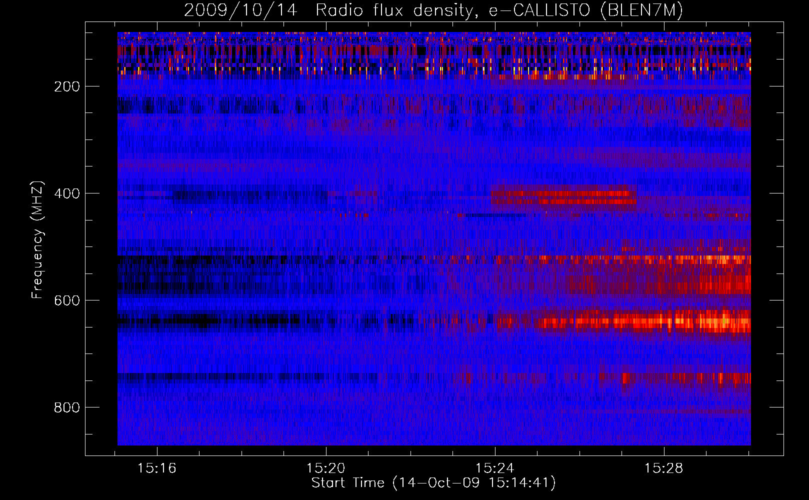Click the 'Frequency (MHZ)' axis label
The image size is (809, 500).
coord(37,240)
